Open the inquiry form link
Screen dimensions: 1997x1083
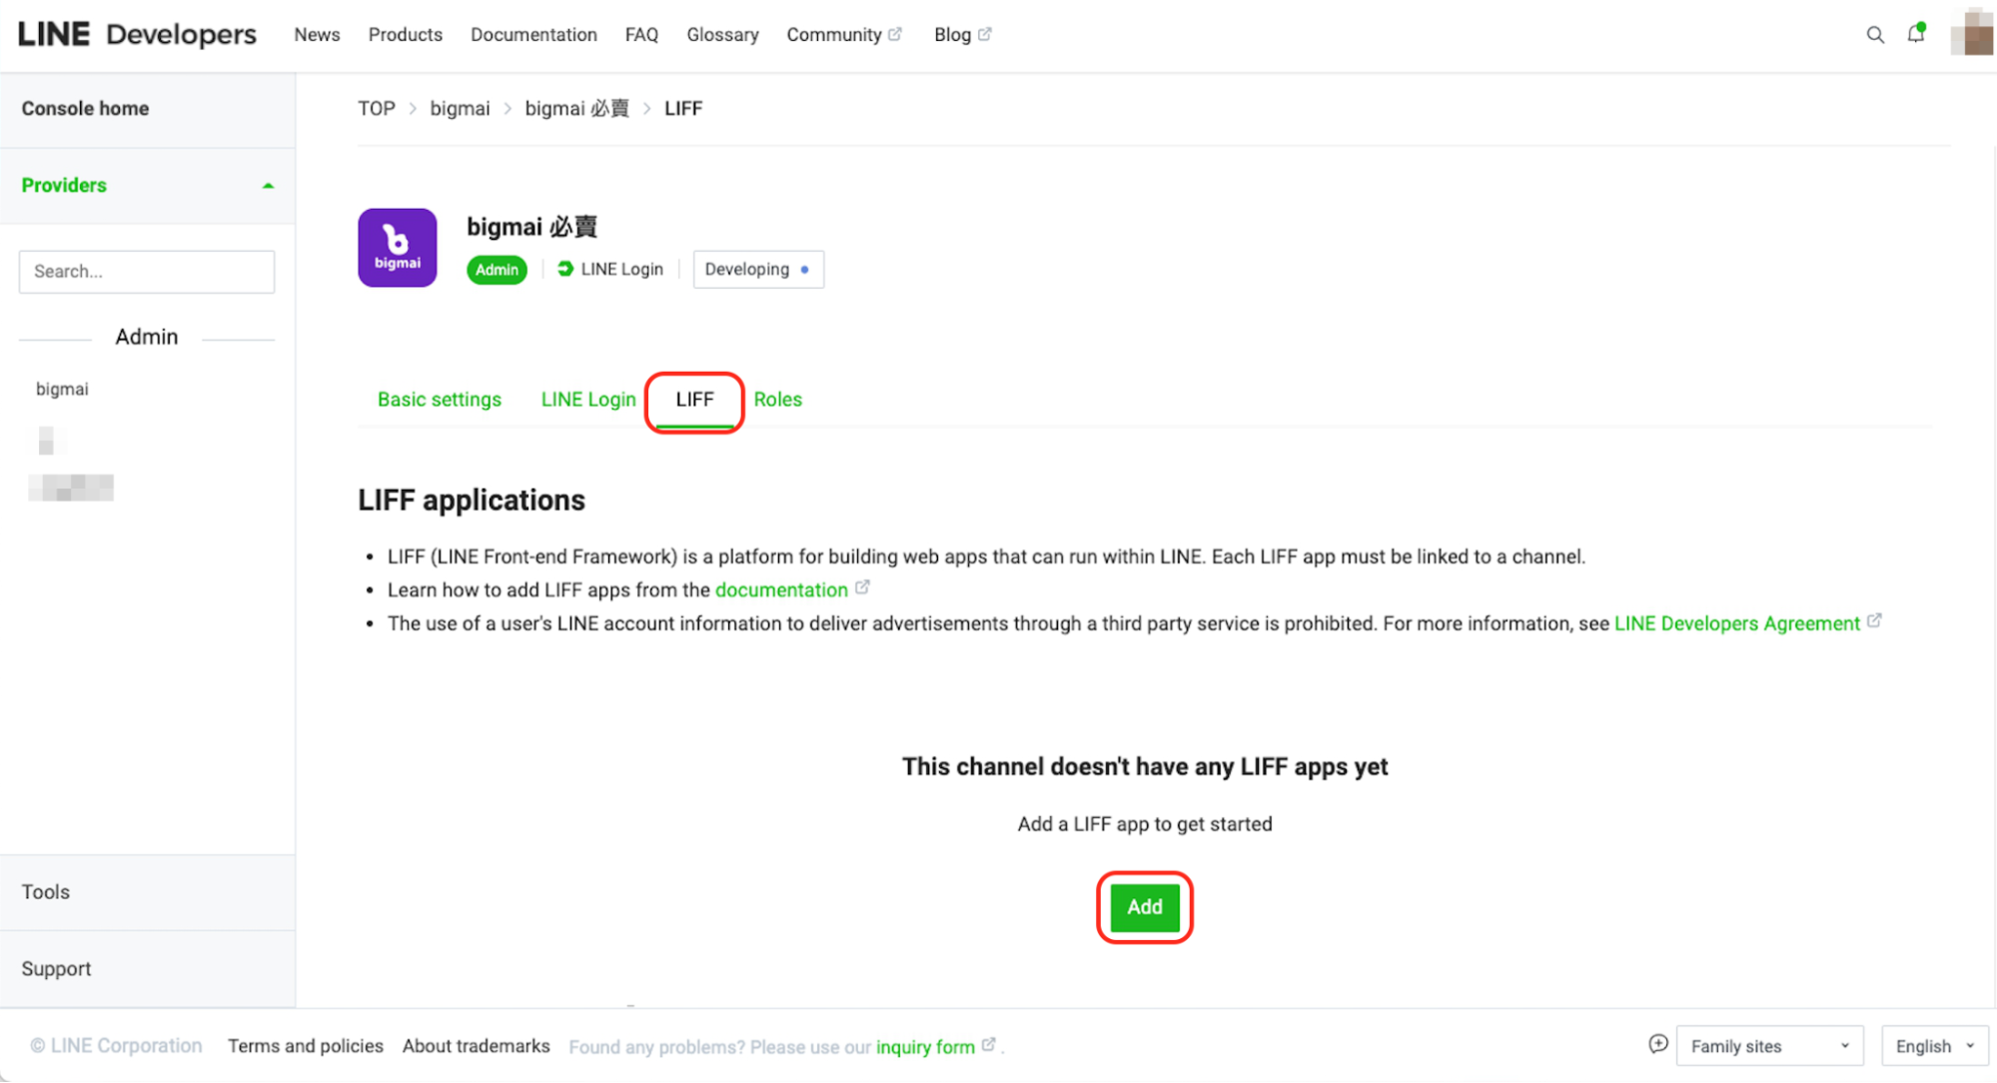coord(926,1047)
